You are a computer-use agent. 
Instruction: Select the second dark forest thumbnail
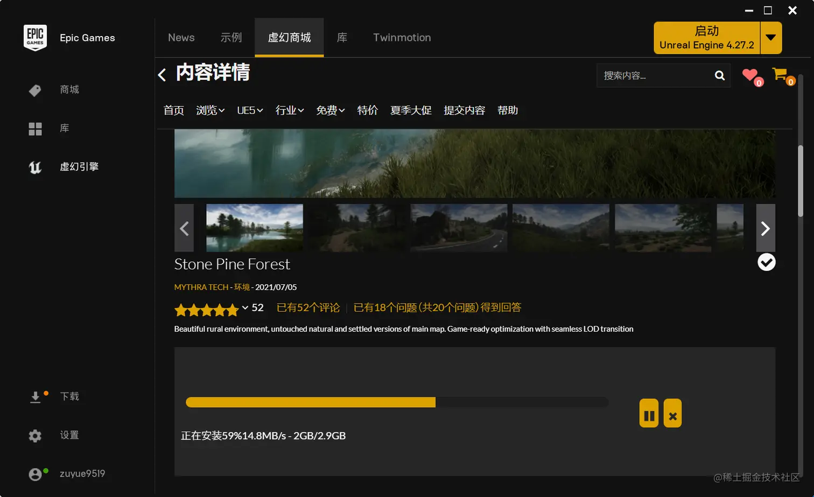point(357,228)
